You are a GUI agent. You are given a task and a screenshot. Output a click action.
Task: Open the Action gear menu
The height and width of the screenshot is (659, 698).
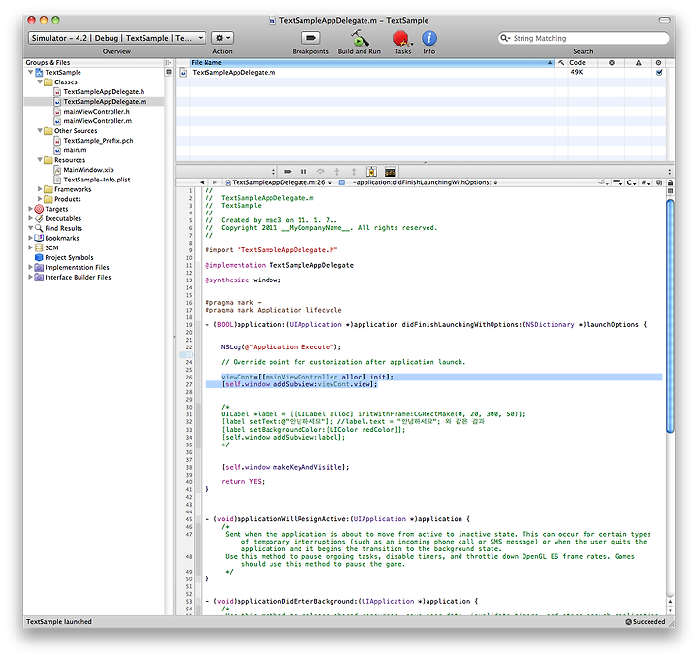[x=222, y=38]
